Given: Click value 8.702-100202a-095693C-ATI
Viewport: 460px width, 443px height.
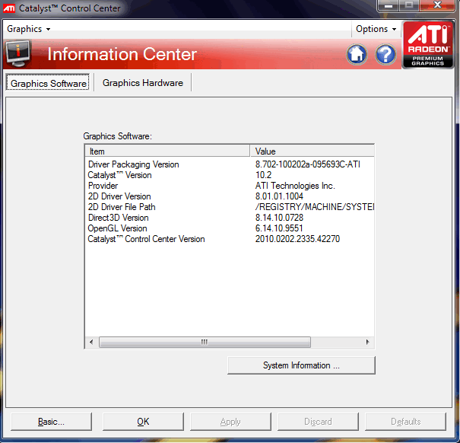Looking at the screenshot, I should tap(308, 164).
